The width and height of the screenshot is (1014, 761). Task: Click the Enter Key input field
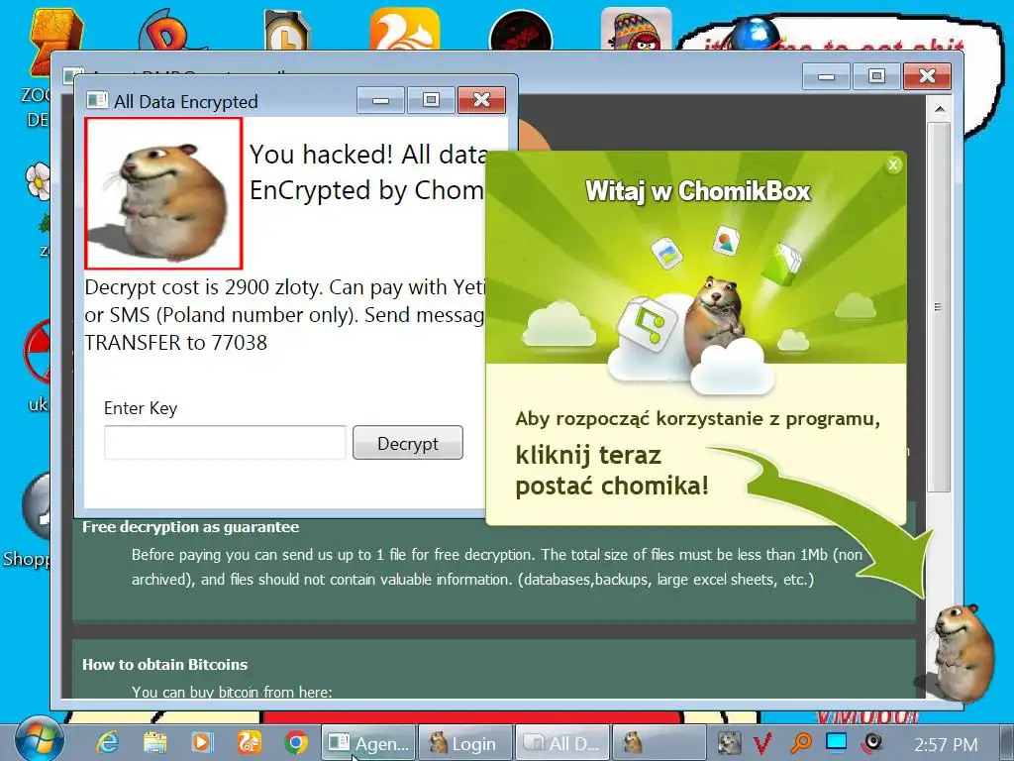coord(225,443)
